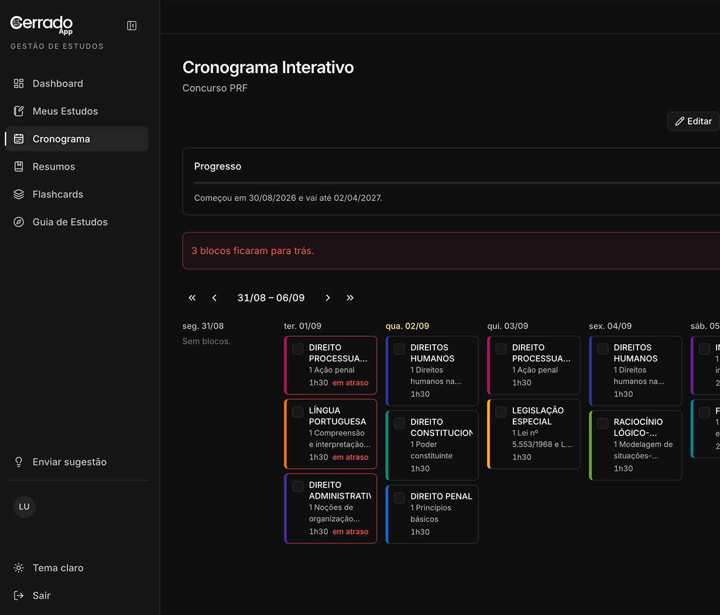Screen dimensions: 720x615
Task: Select the ter. 01/09 day header
Action: [303, 326]
